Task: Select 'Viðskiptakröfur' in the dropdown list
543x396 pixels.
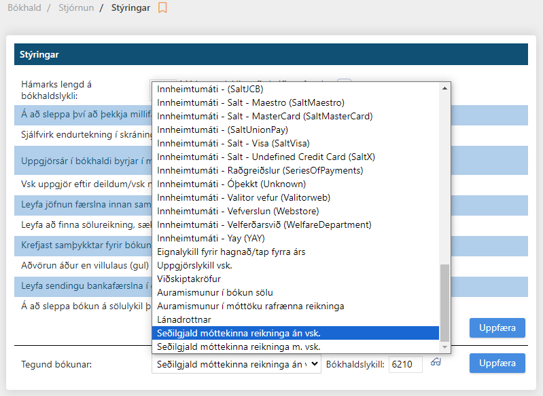Action: coord(189,279)
